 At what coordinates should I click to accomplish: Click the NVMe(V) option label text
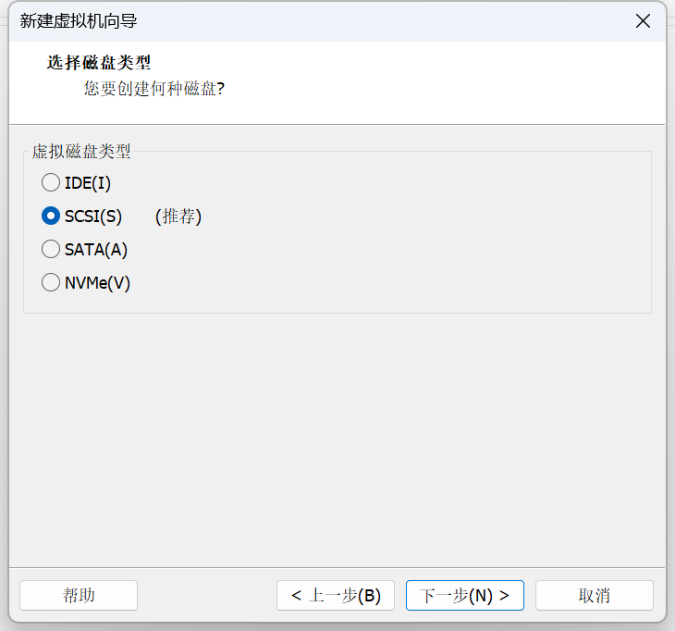[97, 283]
